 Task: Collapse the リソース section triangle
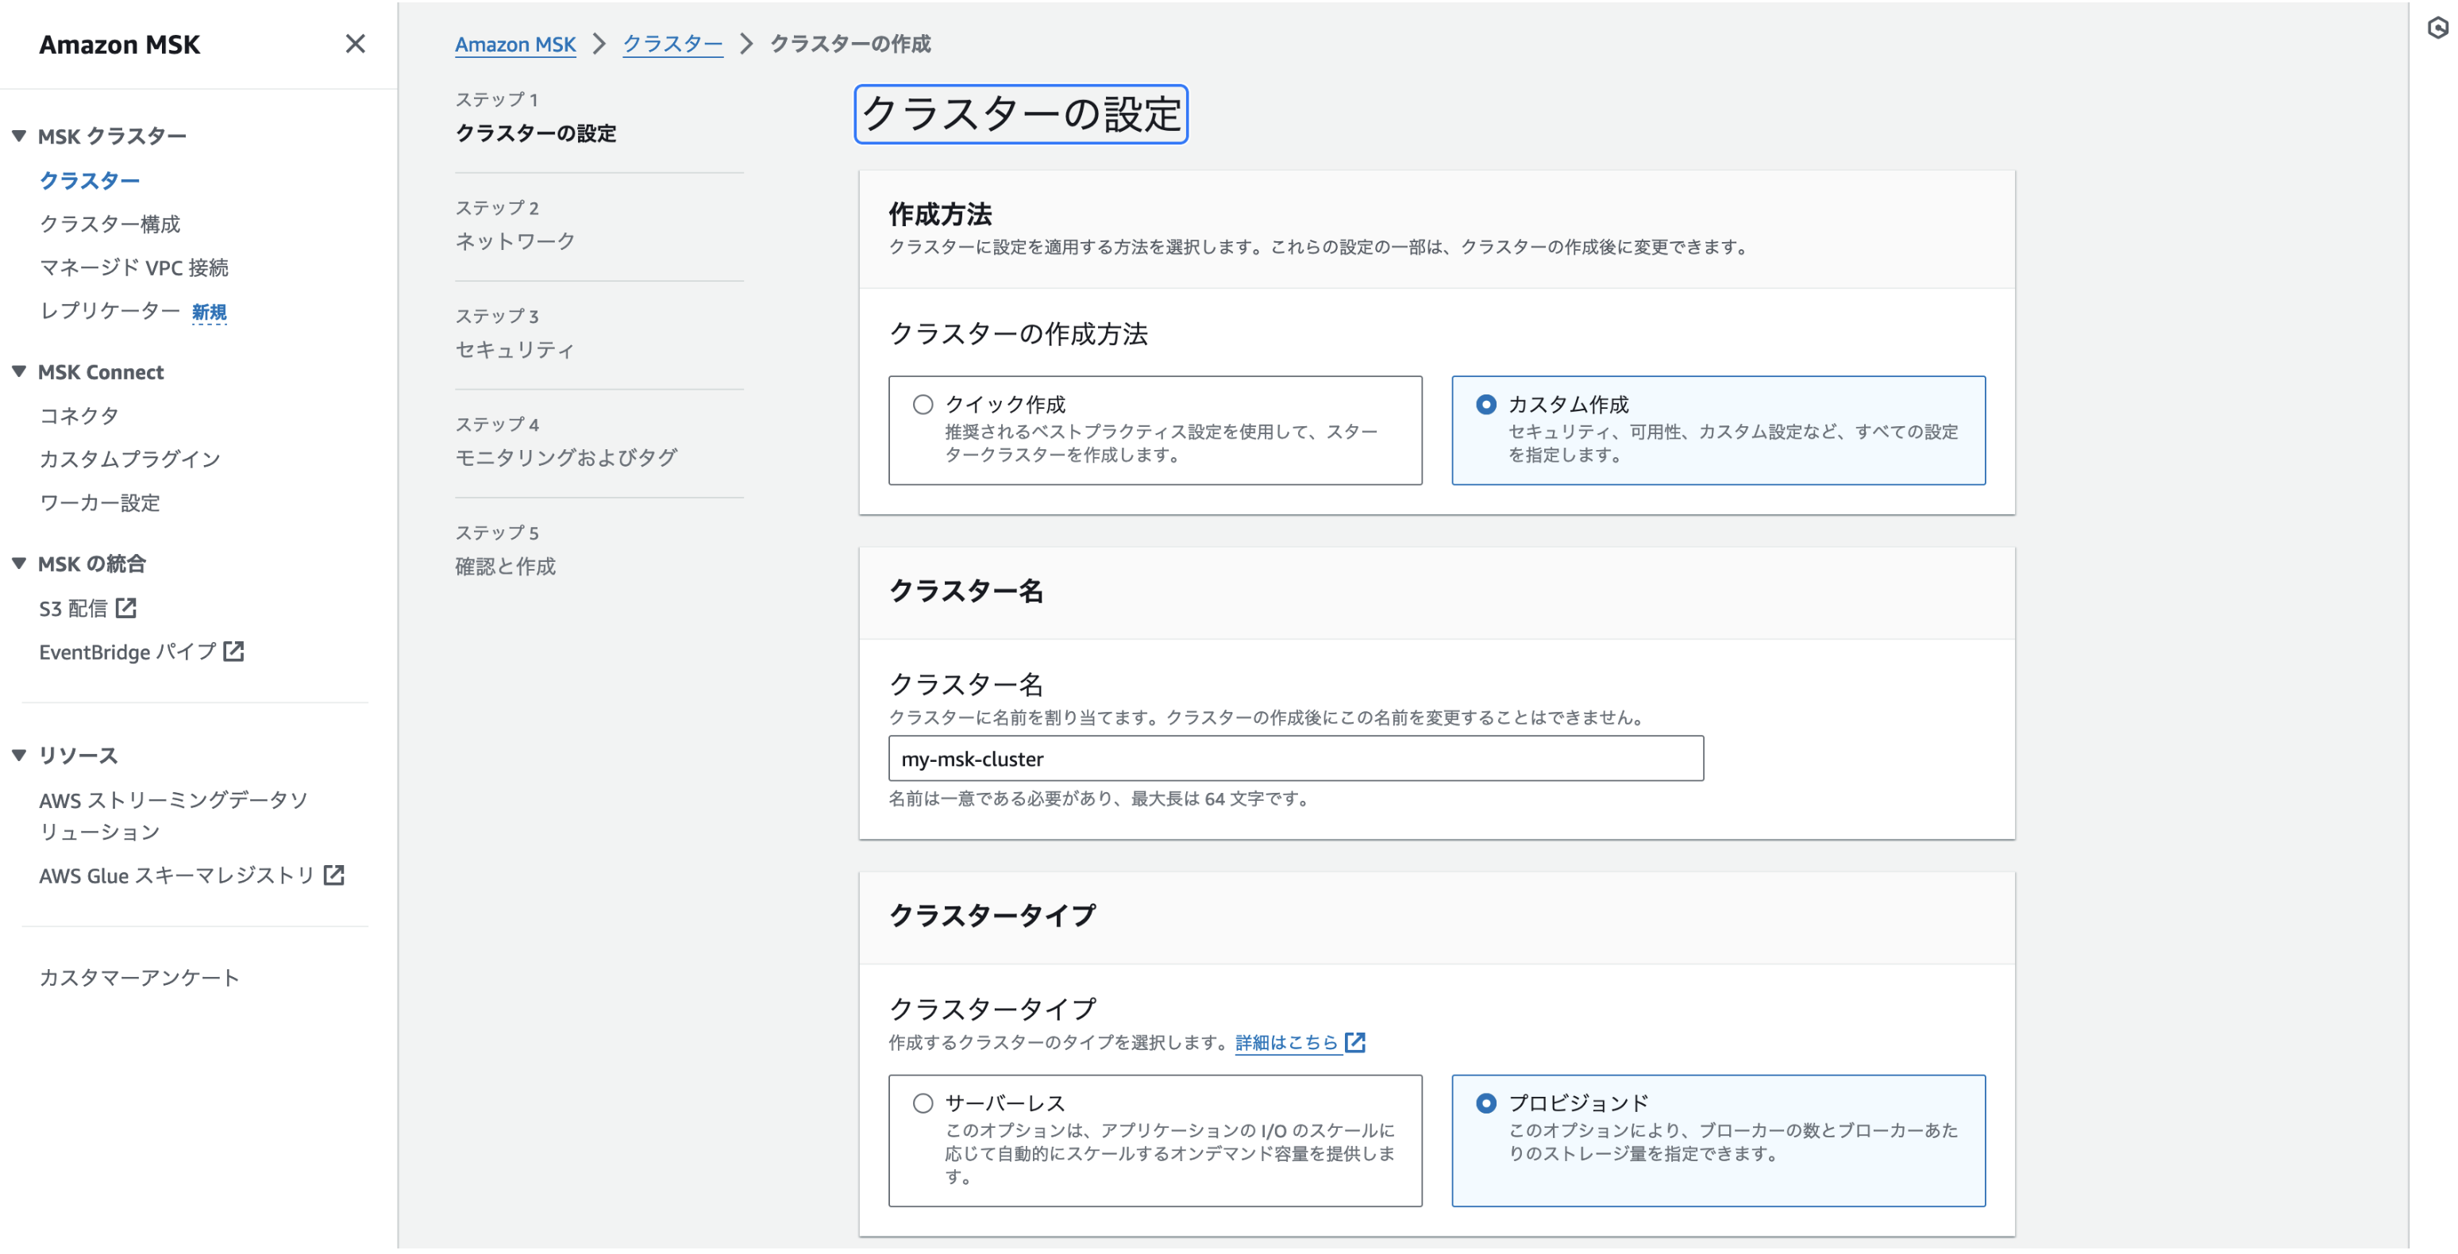[19, 756]
